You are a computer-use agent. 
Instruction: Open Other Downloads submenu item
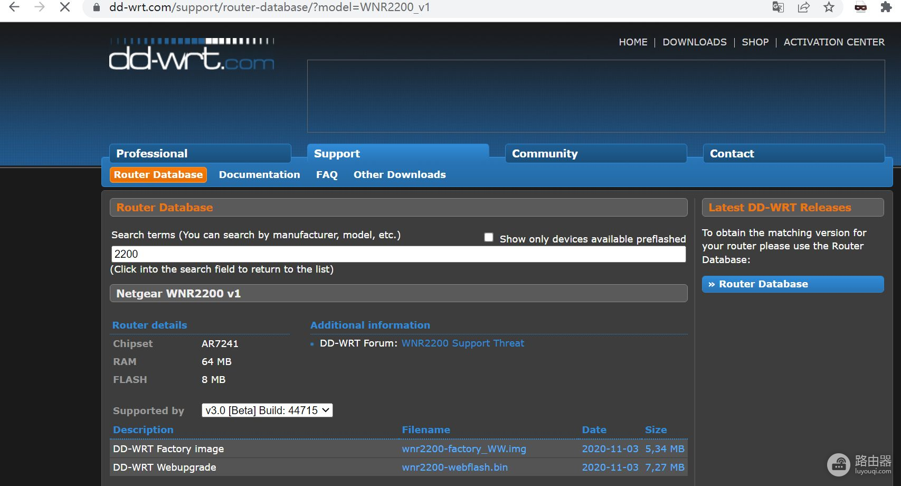400,175
